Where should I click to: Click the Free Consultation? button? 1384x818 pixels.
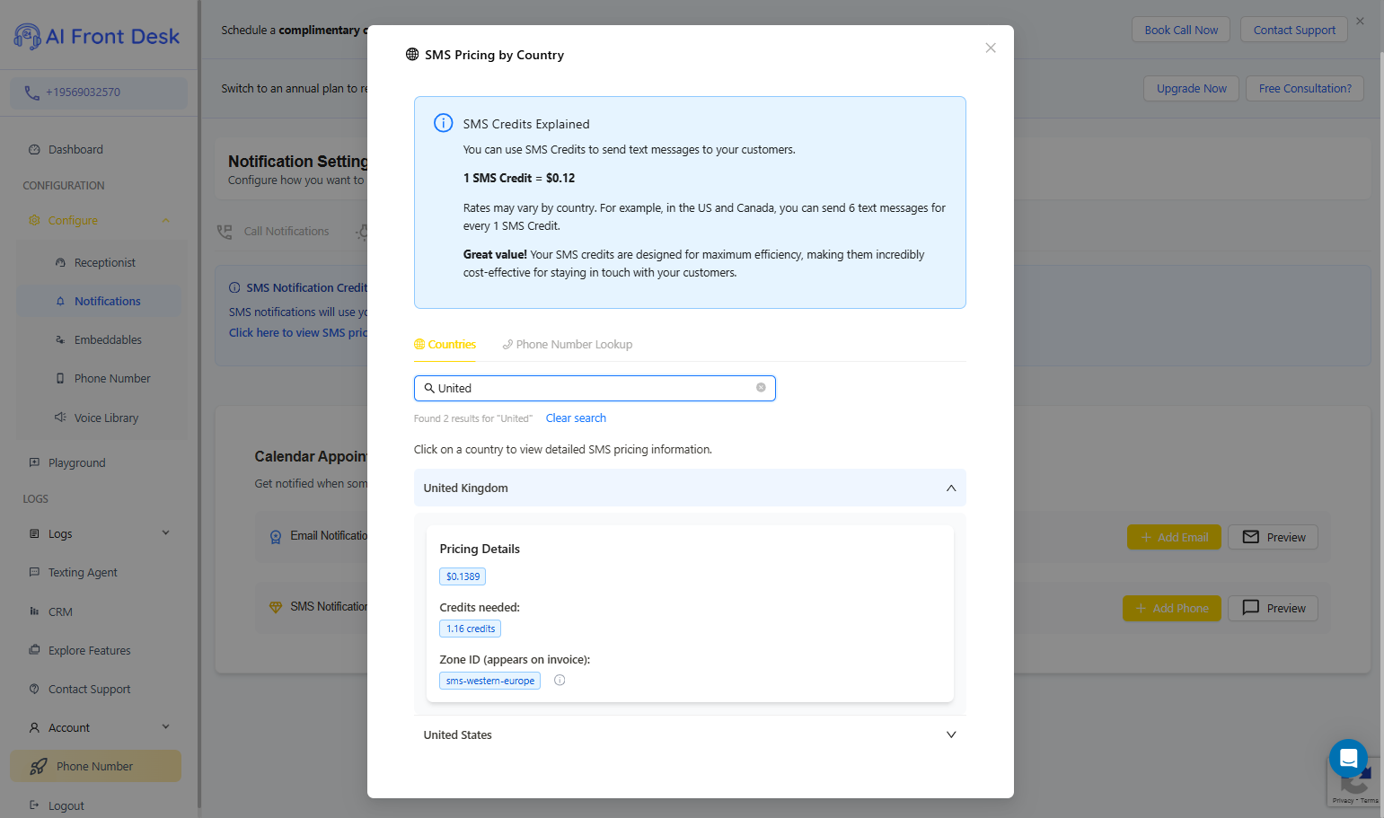pyautogui.click(x=1305, y=88)
